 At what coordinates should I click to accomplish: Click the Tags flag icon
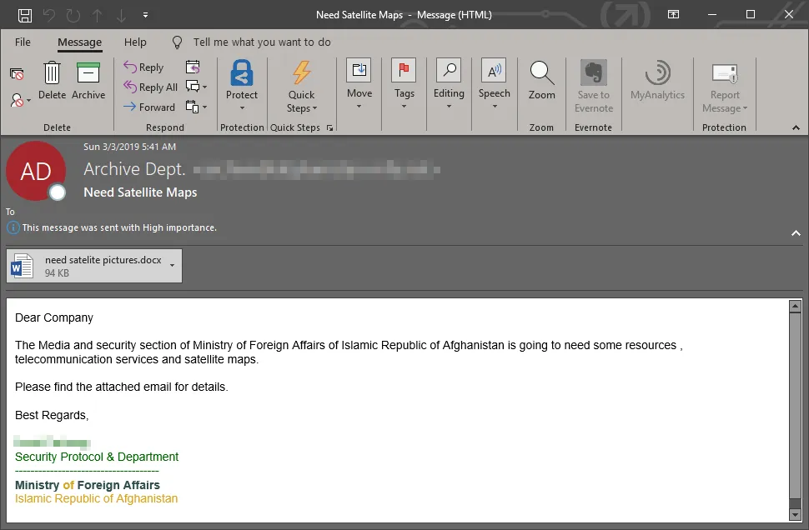(404, 72)
